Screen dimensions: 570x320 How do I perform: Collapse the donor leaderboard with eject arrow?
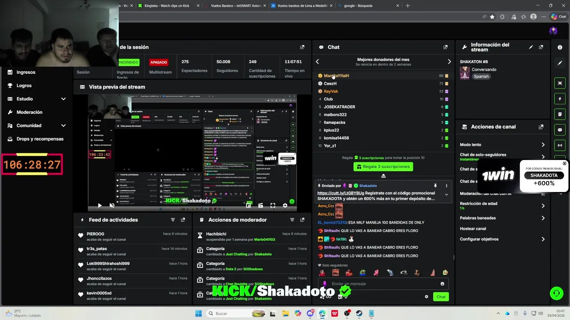pos(383,176)
